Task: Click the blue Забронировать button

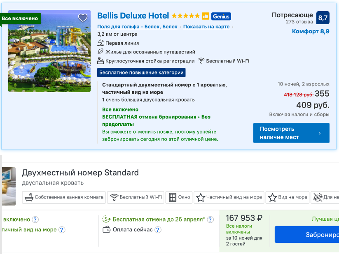Action: [307, 235]
